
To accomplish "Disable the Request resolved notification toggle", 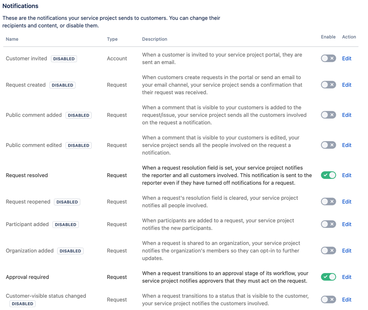I will click(328, 175).
